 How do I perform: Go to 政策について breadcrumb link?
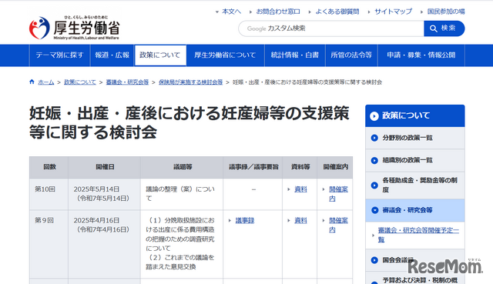(x=80, y=82)
